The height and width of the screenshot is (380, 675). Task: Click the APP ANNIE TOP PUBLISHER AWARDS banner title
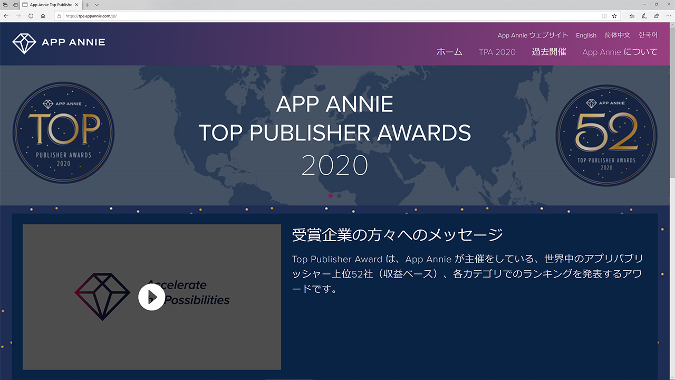(x=335, y=135)
